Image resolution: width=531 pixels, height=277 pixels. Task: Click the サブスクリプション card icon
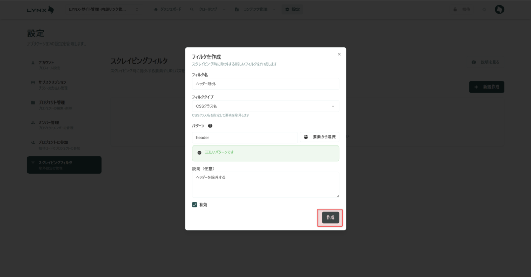point(33,82)
